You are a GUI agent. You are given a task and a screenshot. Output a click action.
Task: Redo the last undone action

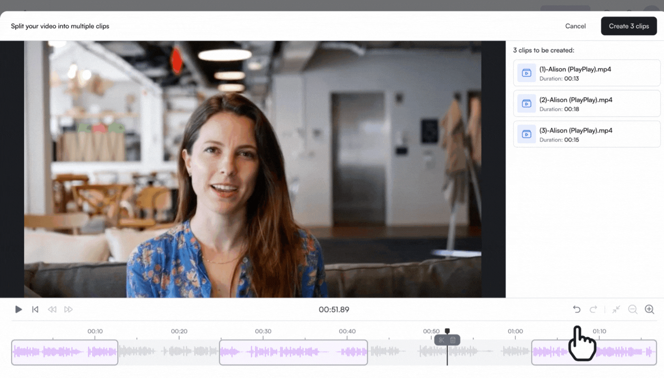tap(593, 309)
